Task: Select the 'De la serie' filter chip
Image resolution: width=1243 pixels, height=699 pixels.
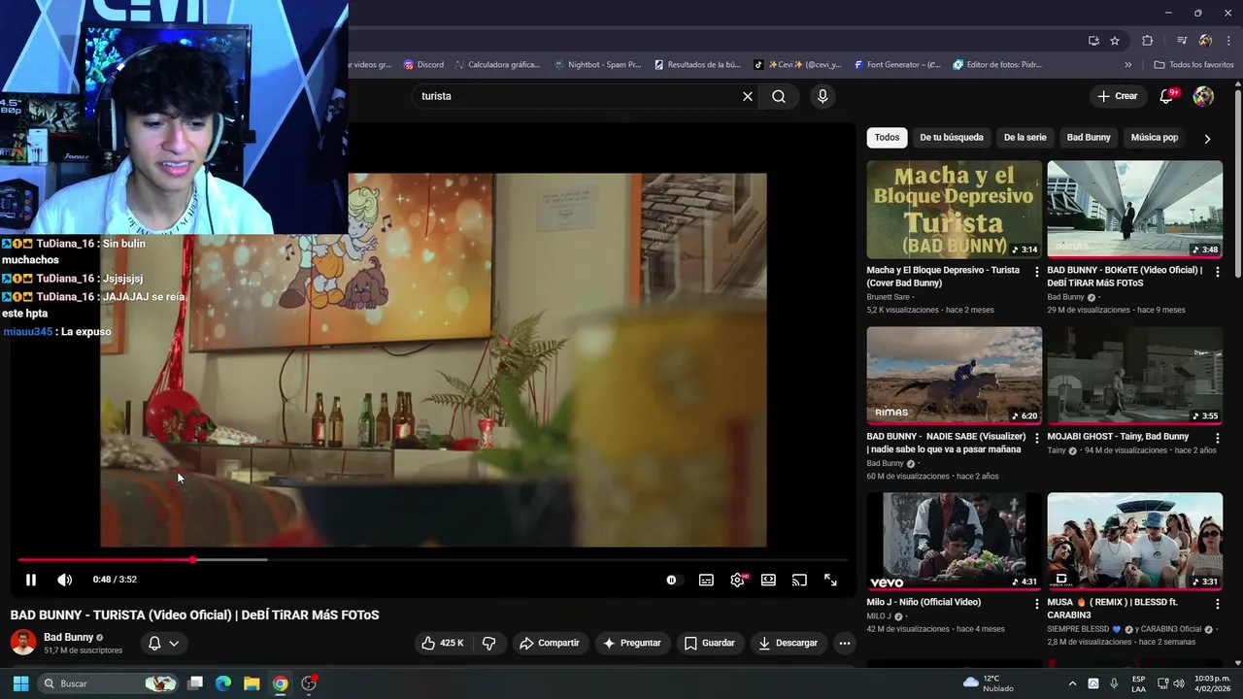Action: point(1025,138)
